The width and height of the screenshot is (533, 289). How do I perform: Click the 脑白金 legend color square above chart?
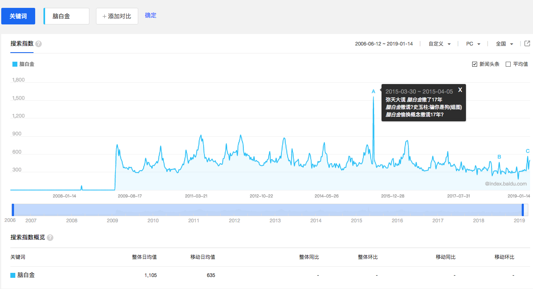click(x=15, y=64)
